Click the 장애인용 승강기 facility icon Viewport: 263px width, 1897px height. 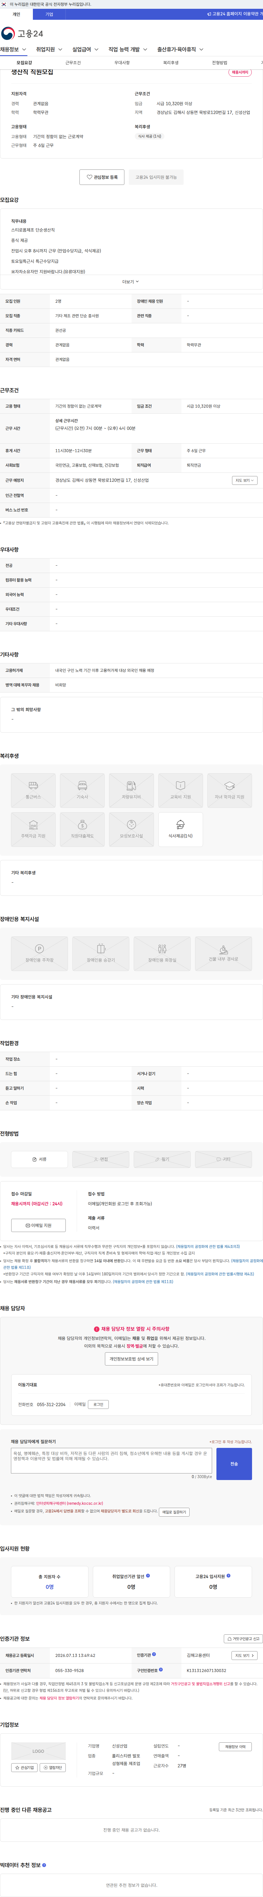pos(101,954)
